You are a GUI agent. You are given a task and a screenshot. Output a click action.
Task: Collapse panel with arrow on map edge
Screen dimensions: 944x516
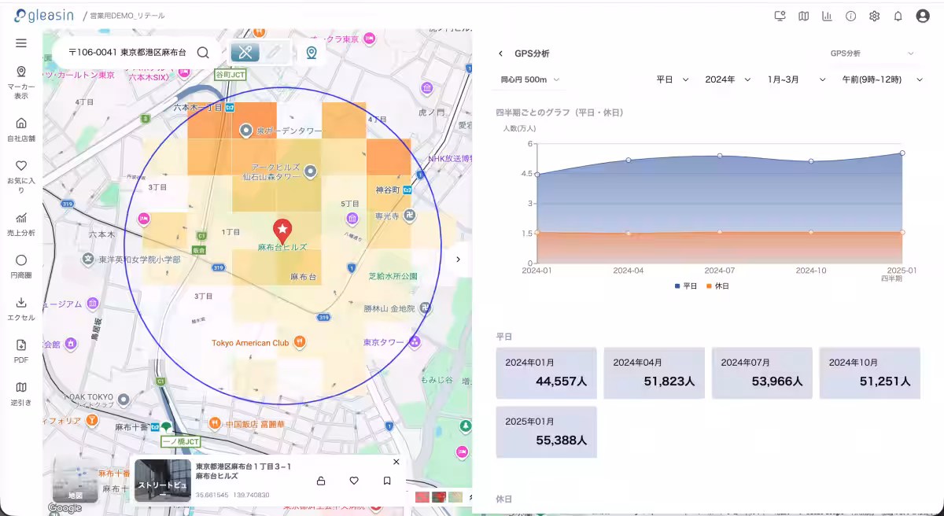459,259
